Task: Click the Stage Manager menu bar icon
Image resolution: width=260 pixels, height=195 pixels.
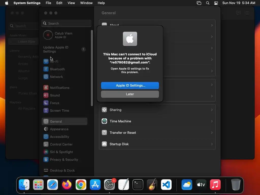Action: 199,3
